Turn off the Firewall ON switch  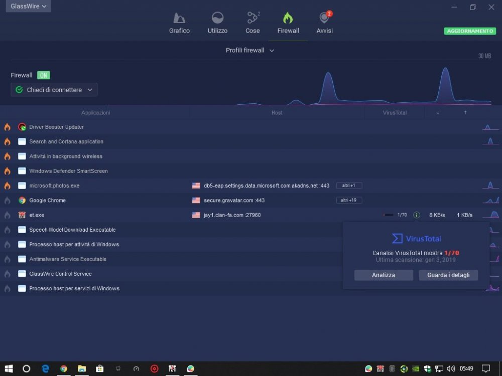click(x=44, y=75)
